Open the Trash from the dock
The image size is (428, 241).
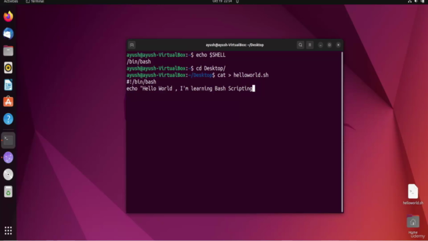8,191
